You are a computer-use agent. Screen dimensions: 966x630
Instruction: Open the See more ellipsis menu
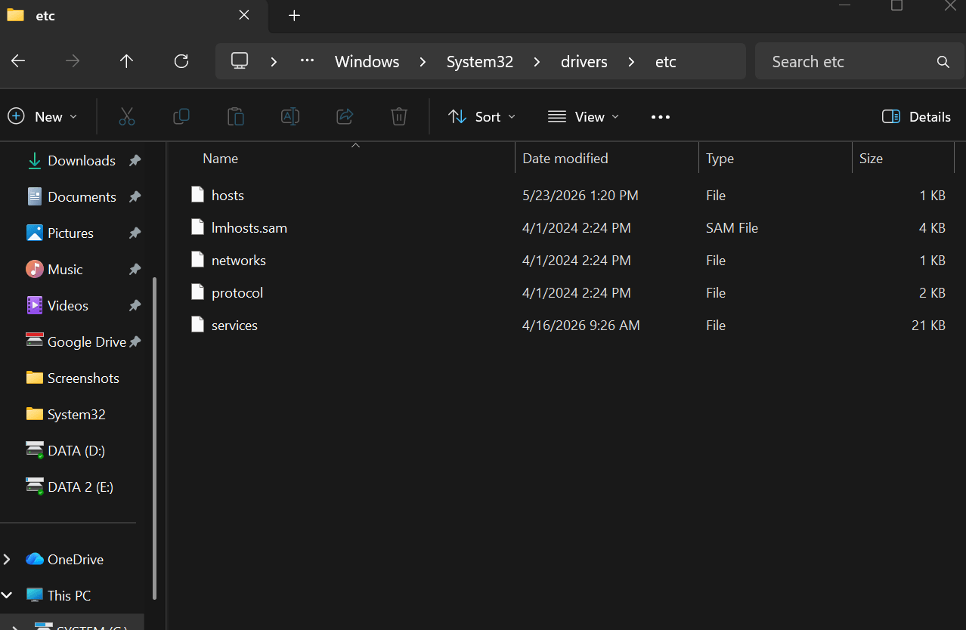pos(661,117)
